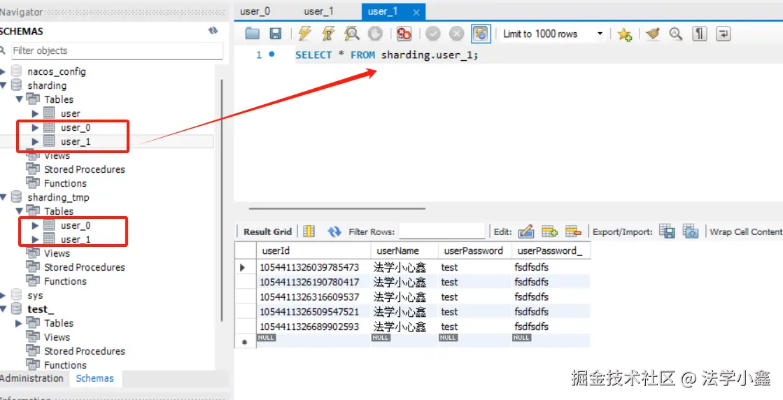
Task: Toggle auto-commit mode
Action: point(481,34)
